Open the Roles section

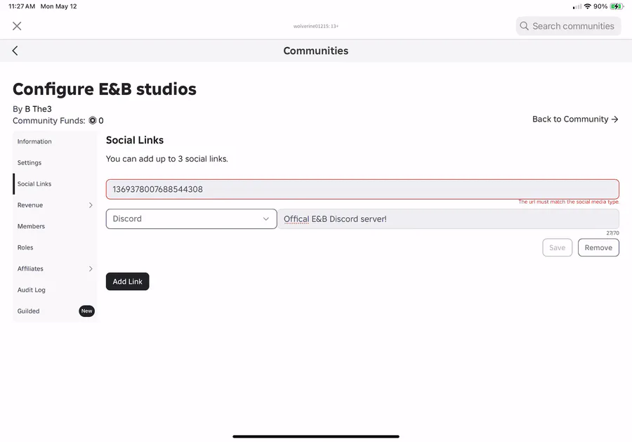click(x=25, y=247)
